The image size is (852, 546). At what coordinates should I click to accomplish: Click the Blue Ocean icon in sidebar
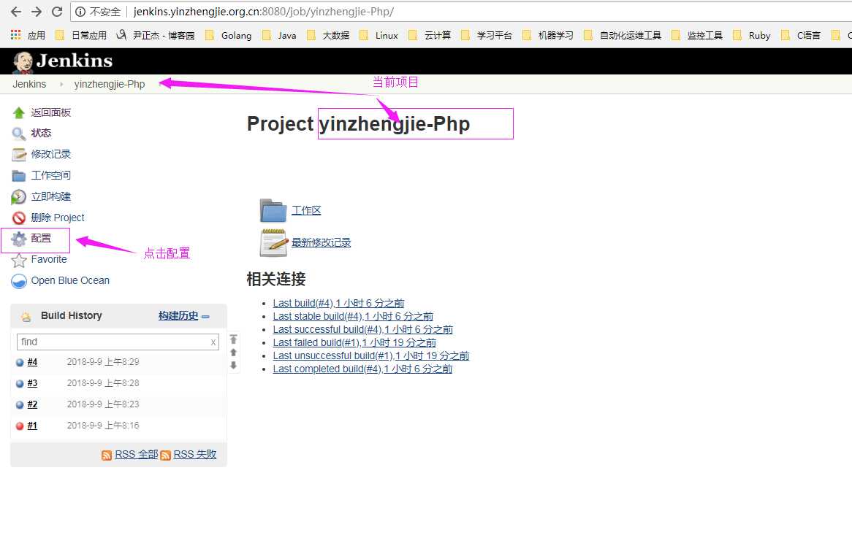(19, 281)
